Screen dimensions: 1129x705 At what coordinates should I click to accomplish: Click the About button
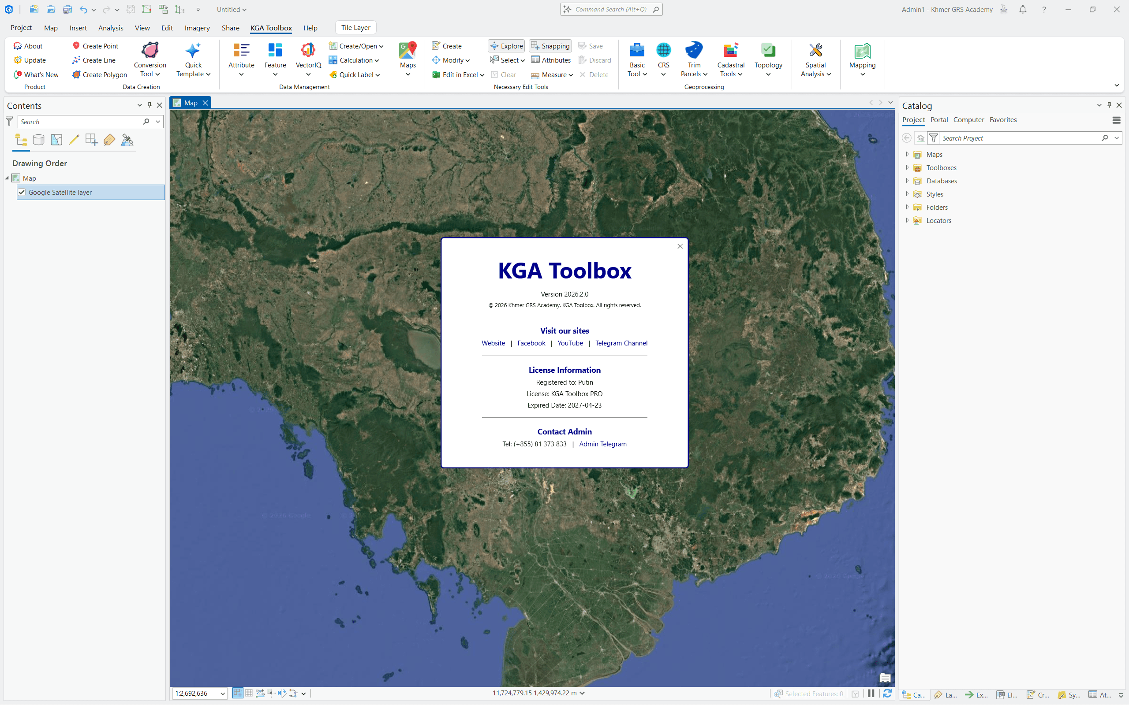[x=28, y=46]
